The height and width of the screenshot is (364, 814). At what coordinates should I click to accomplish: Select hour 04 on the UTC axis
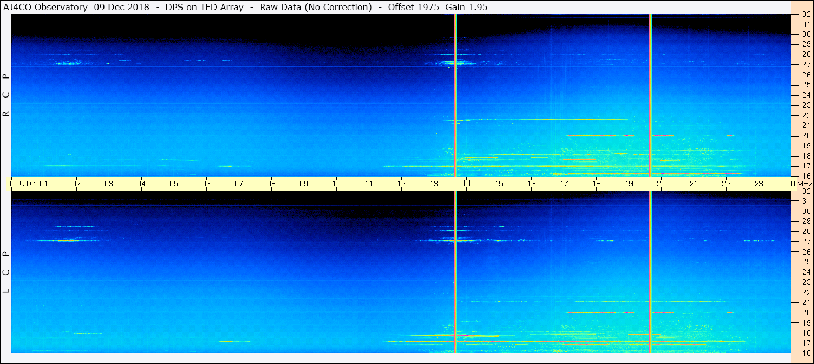point(141,184)
